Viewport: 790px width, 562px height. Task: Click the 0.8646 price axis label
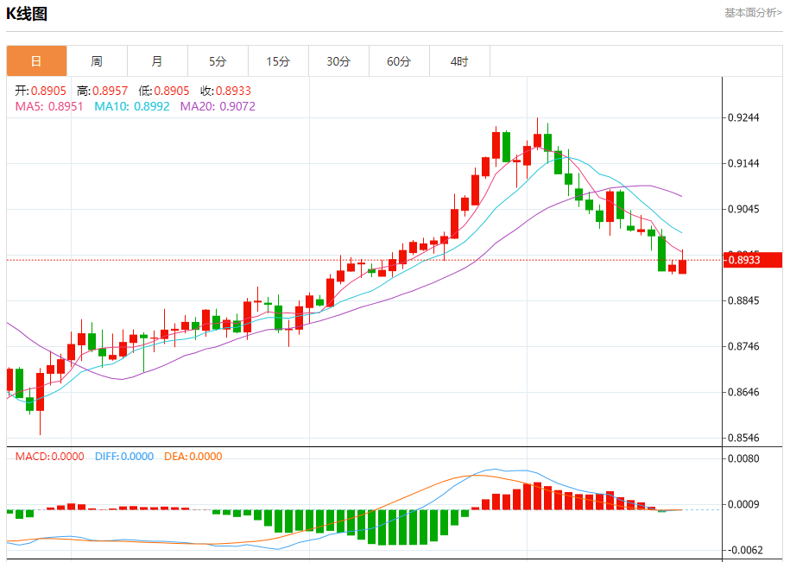pyautogui.click(x=743, y=392)
